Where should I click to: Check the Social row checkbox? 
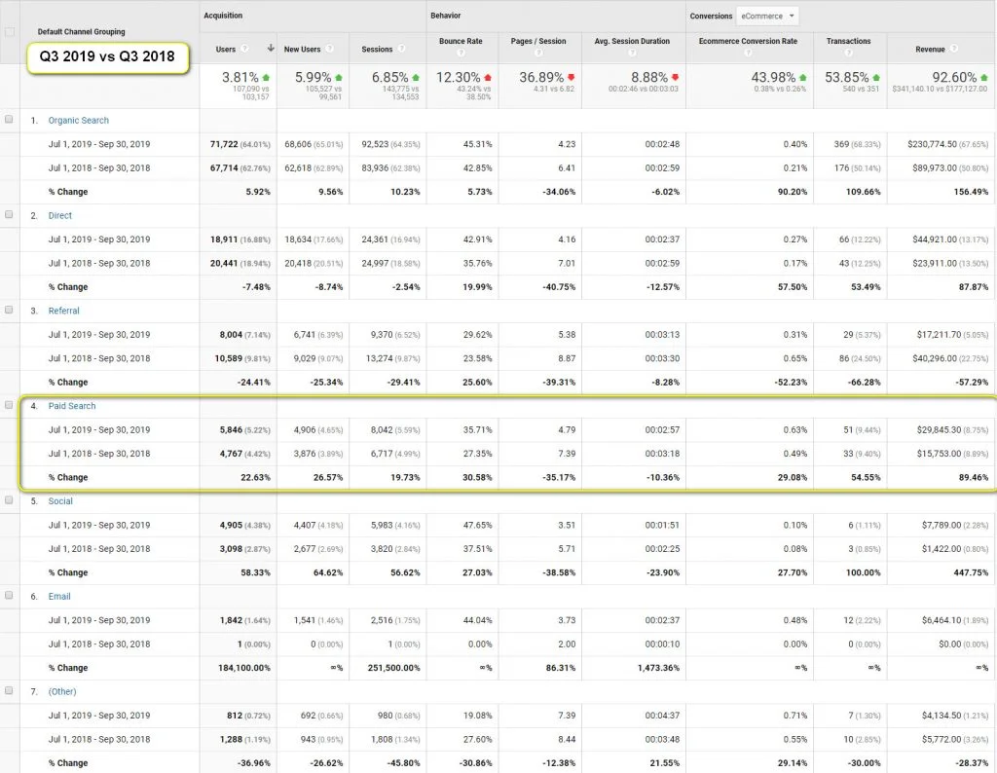click(9, 500)
